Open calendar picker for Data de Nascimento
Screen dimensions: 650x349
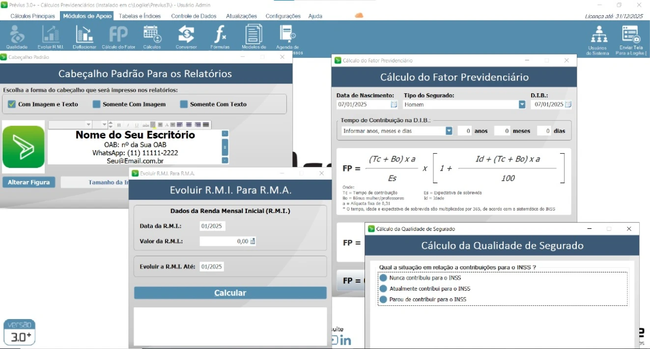click(394, 105)
